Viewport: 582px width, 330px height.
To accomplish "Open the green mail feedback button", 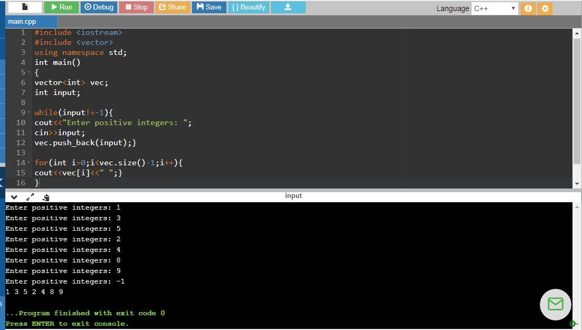I will [555, 304].
